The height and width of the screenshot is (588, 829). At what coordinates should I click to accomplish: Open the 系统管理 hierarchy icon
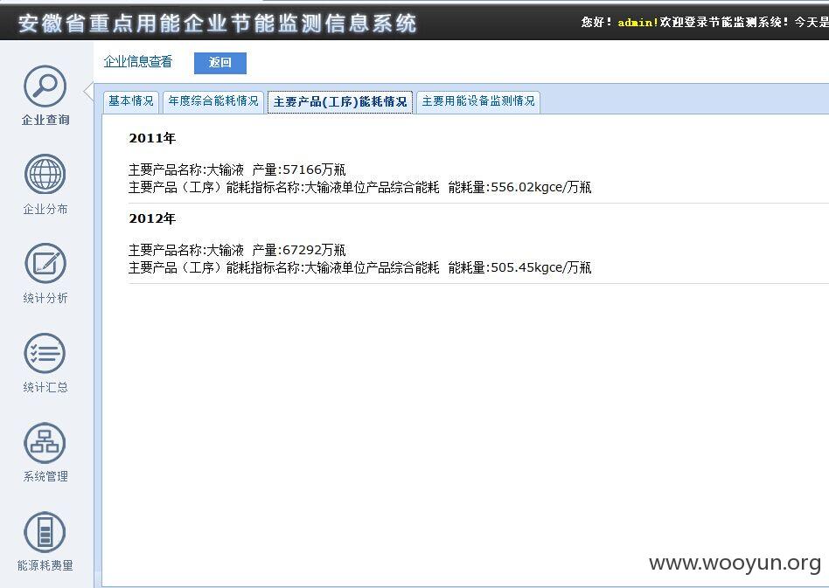[45, 443]
